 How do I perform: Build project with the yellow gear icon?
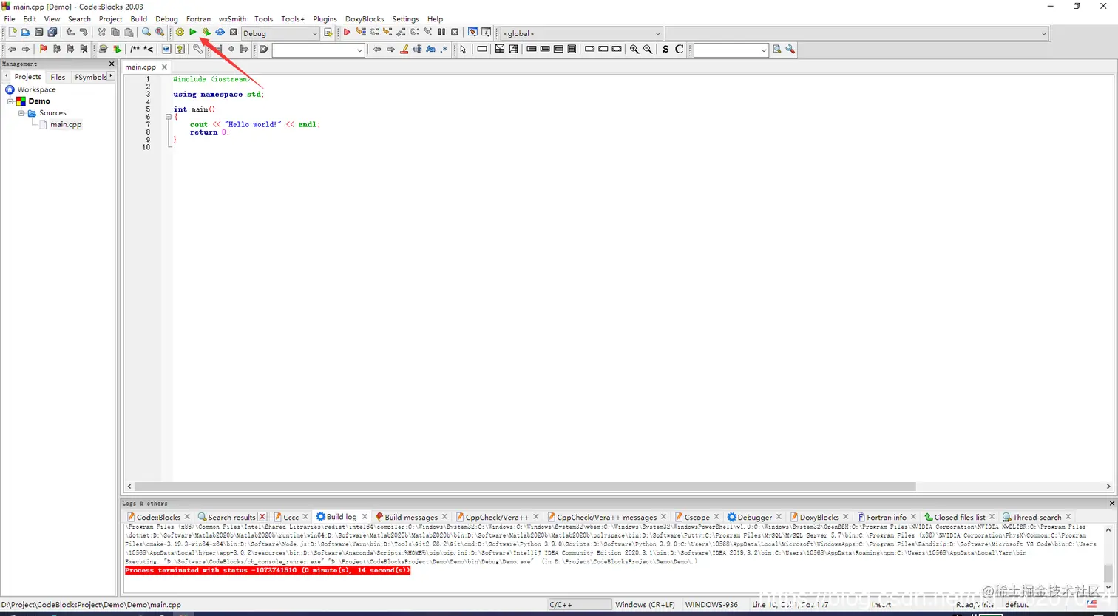[x=180, y=33]
